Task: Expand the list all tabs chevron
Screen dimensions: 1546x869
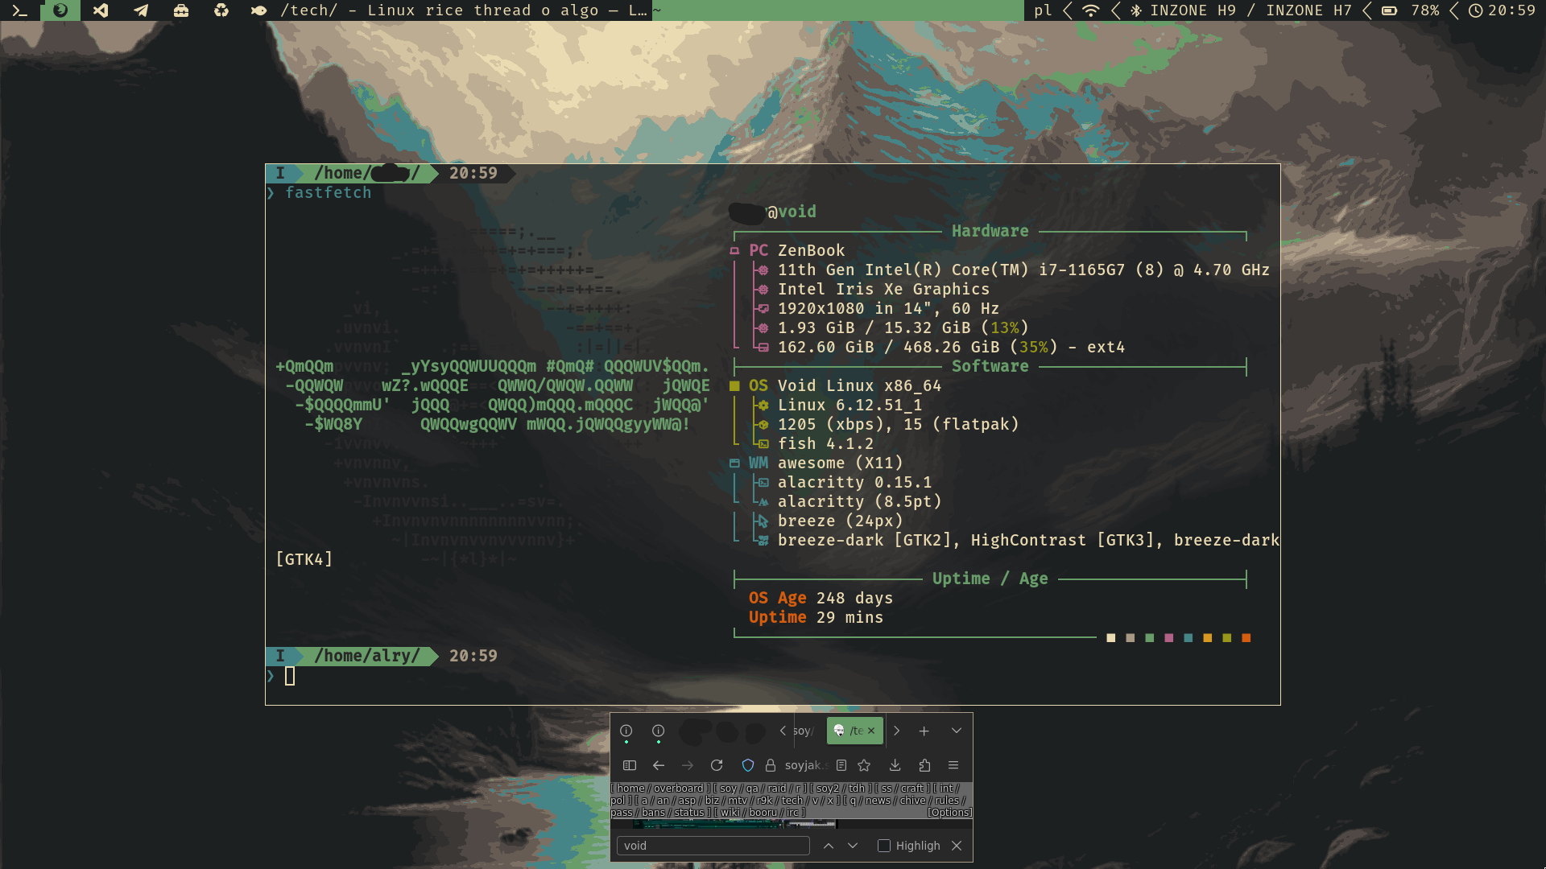Action: click(x=956, y=731)
